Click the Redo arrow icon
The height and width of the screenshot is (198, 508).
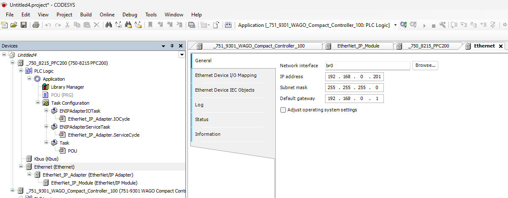(57, 25)
